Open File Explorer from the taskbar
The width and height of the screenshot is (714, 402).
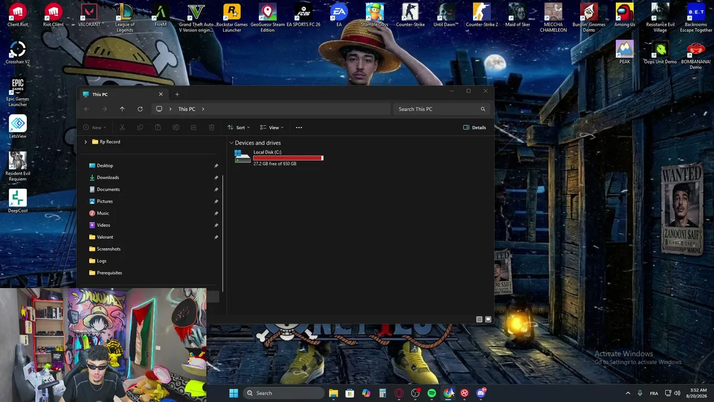coord(334,393)
